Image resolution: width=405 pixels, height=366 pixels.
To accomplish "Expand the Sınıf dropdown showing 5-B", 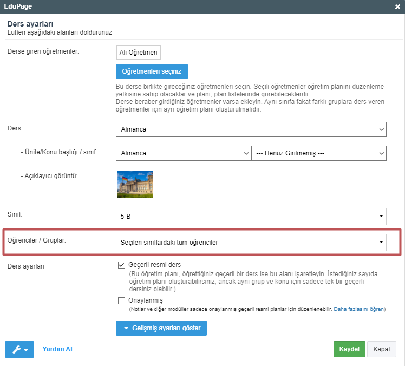I will pyautogui.click(x=251, y=217).
